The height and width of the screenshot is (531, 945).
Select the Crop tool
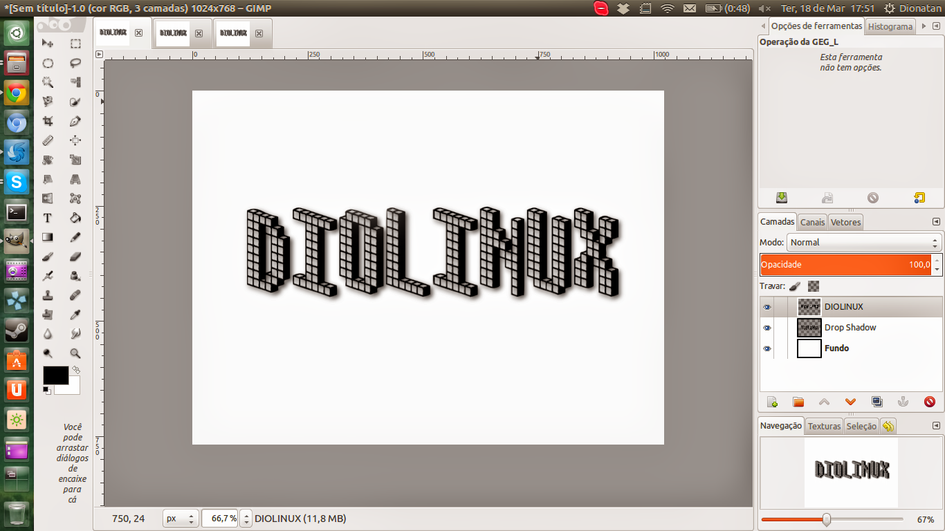click(x=48, y=121)
